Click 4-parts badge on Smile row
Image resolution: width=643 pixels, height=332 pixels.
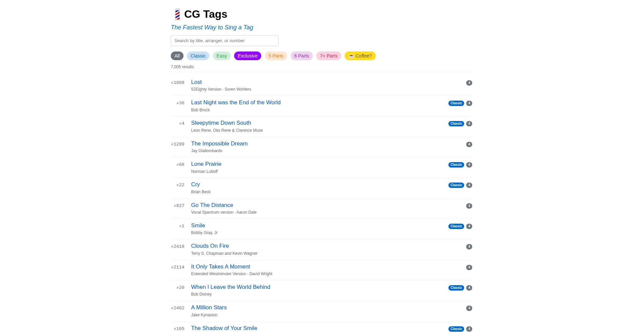tap(469, 226)
